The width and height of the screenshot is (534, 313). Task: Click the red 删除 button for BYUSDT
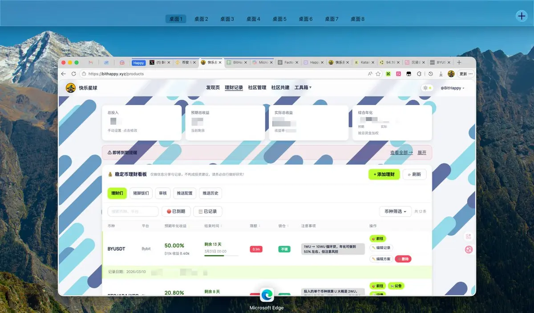tap(403, 259)
